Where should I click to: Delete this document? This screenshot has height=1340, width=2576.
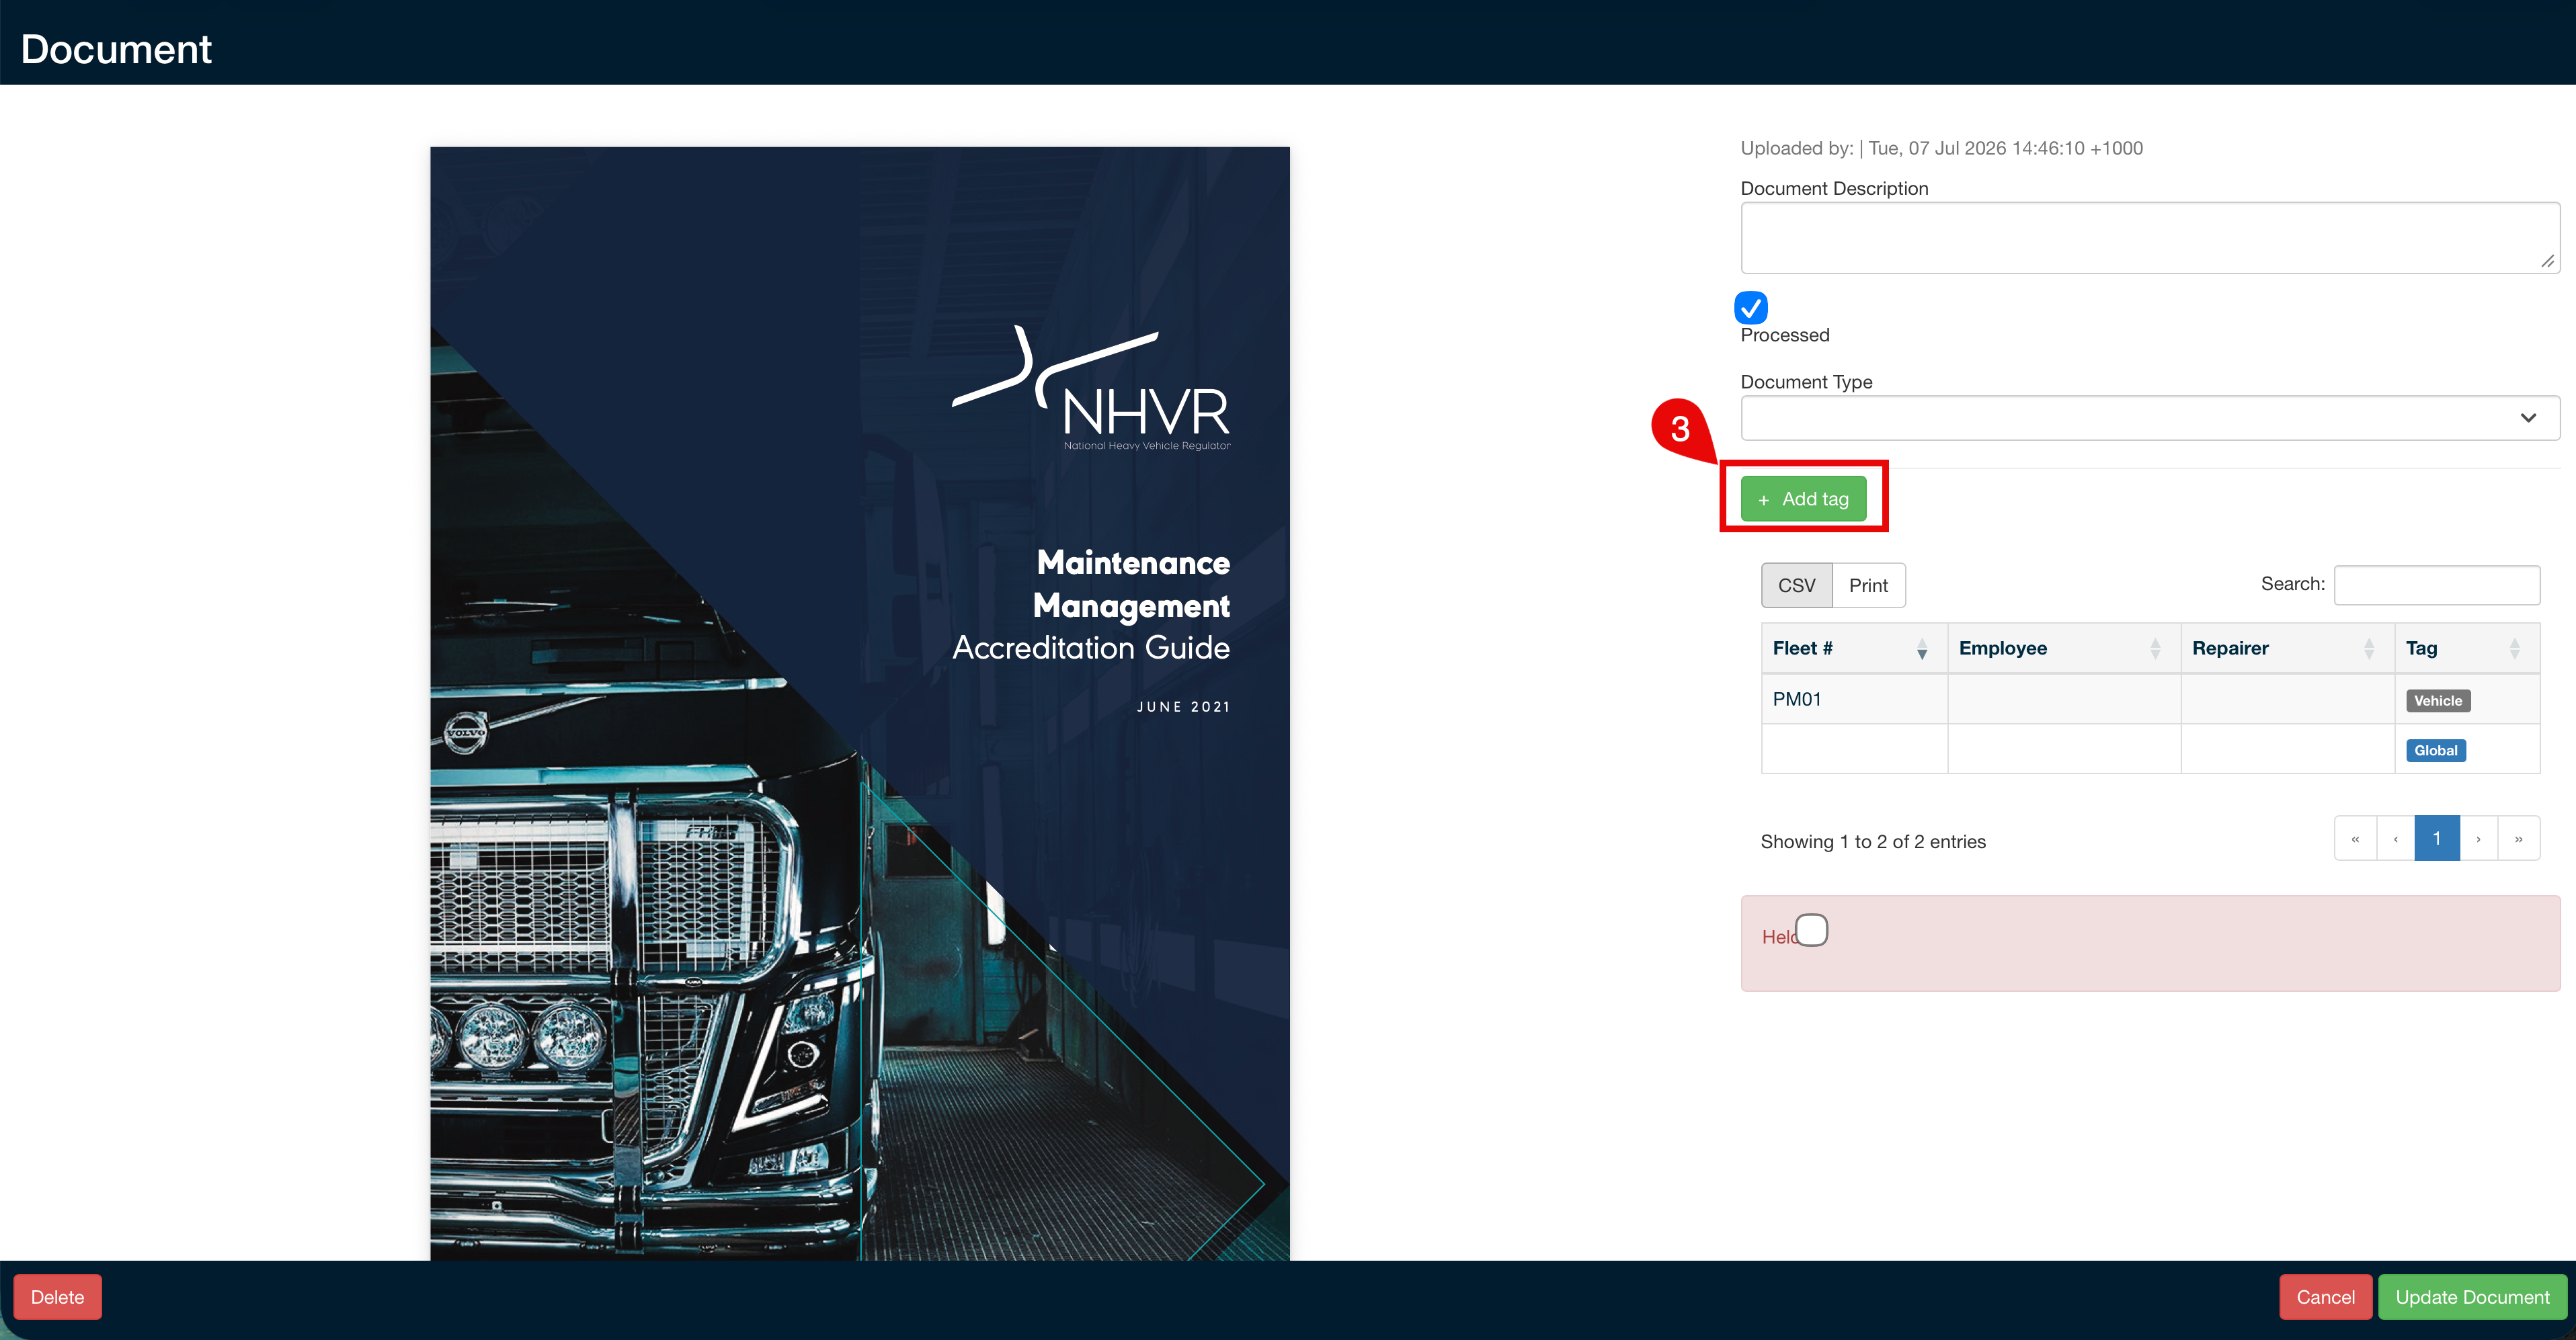[57, 1297]
